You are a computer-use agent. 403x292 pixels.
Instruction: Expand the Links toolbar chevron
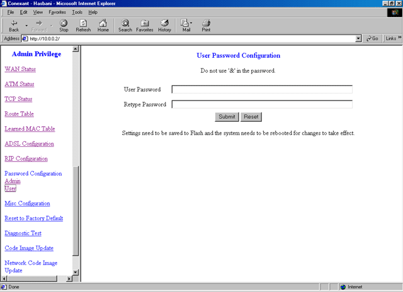pos(400,38)
